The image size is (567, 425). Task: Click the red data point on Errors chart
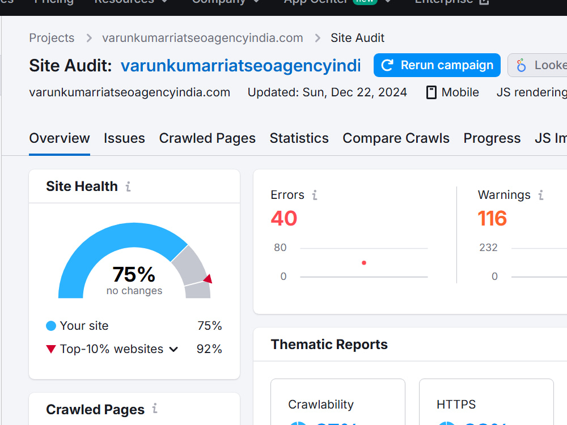[x=364, y=263]
